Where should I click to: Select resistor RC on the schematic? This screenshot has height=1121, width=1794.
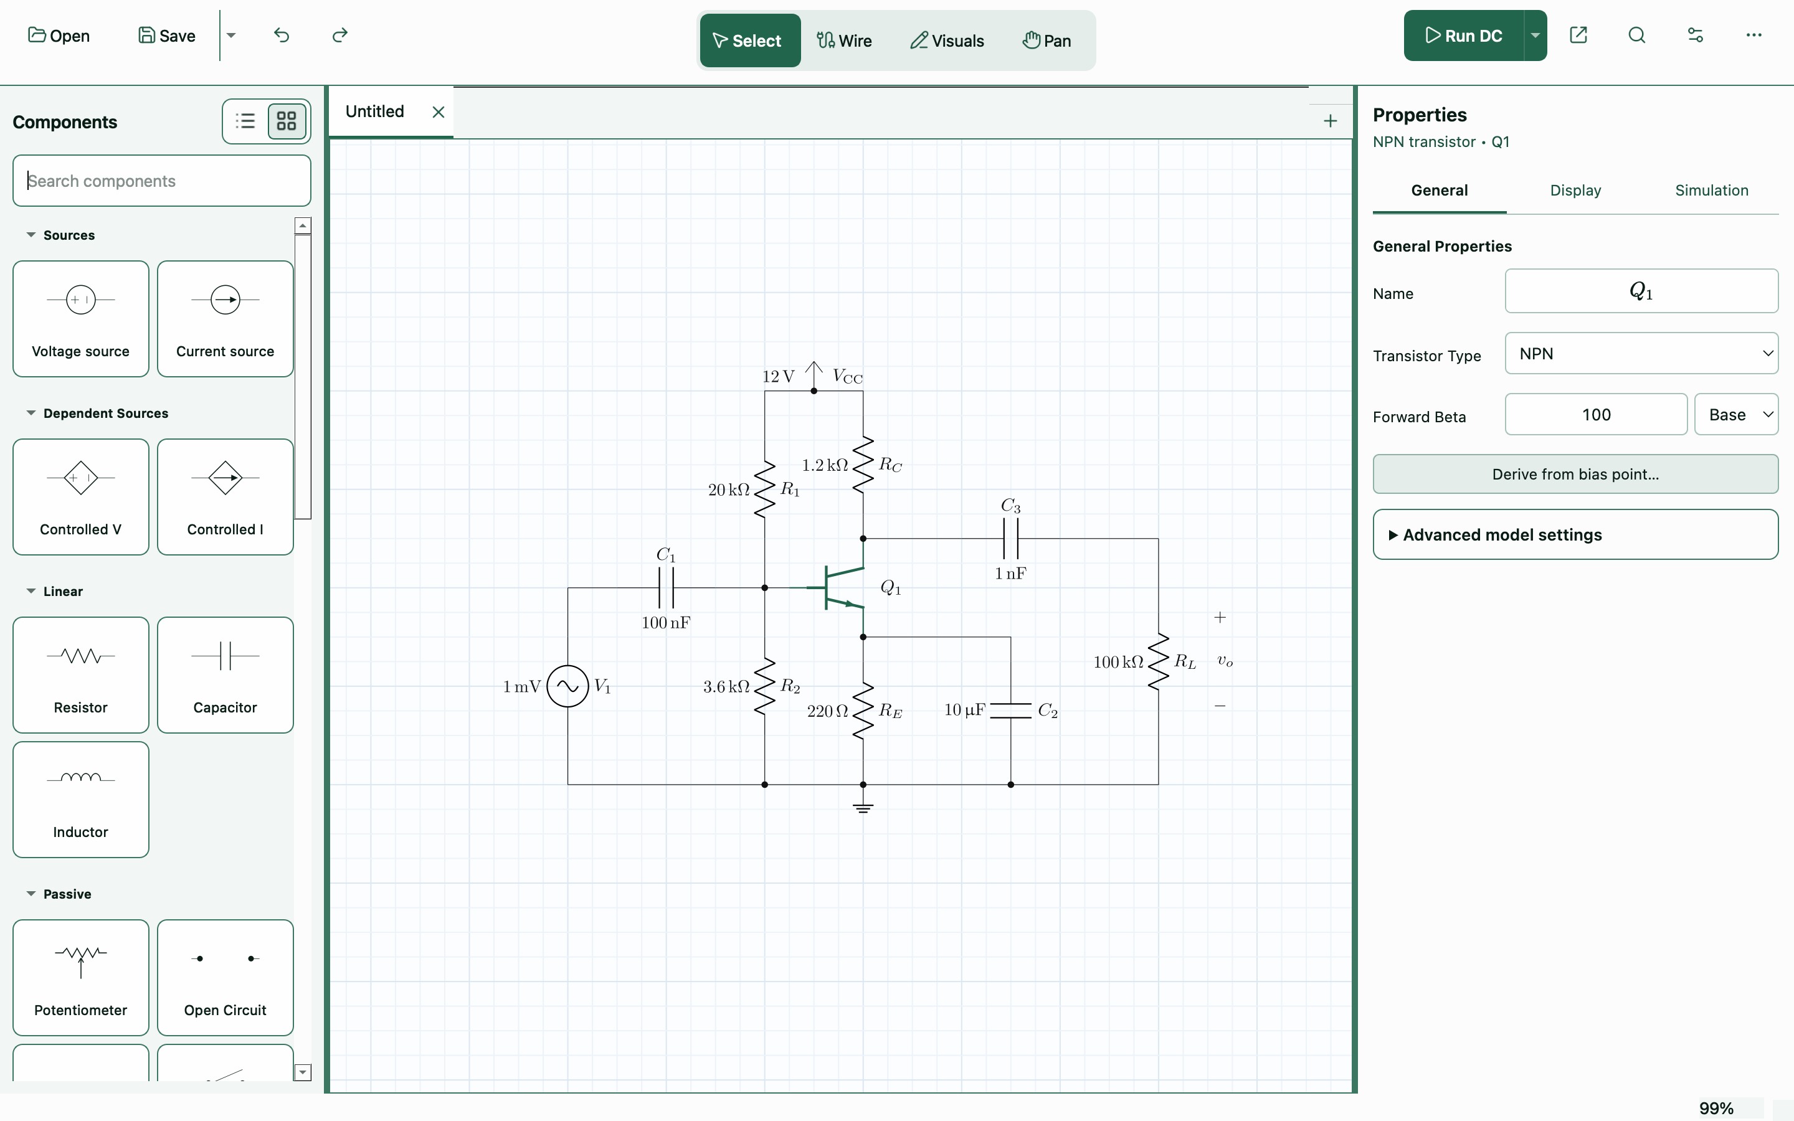tap(863, 465)
